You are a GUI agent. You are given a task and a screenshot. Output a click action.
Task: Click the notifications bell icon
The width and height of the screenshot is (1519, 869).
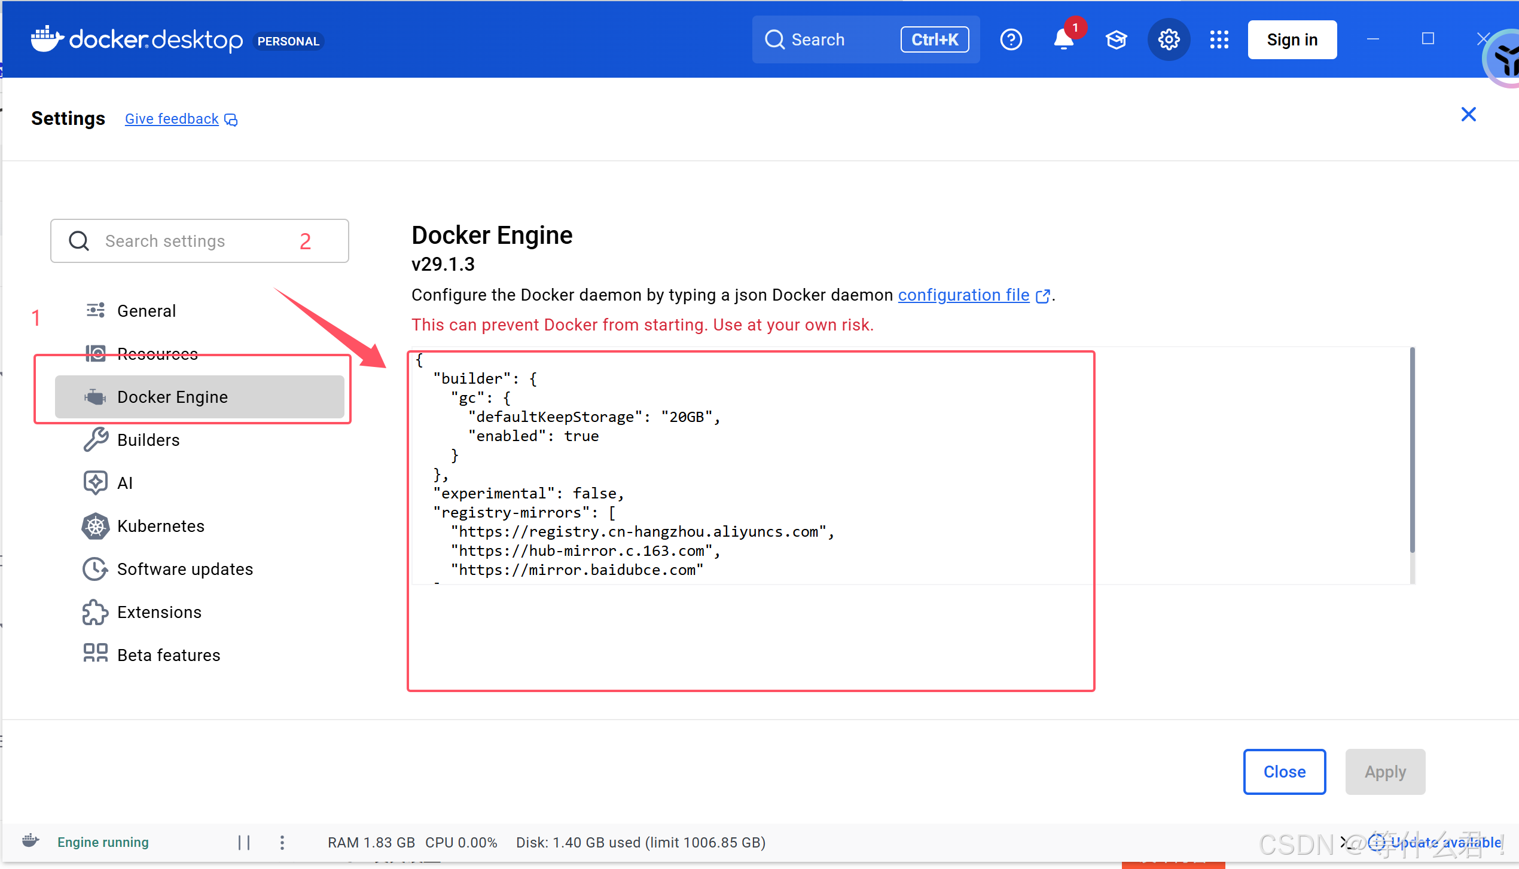[x=1063, y=40]
